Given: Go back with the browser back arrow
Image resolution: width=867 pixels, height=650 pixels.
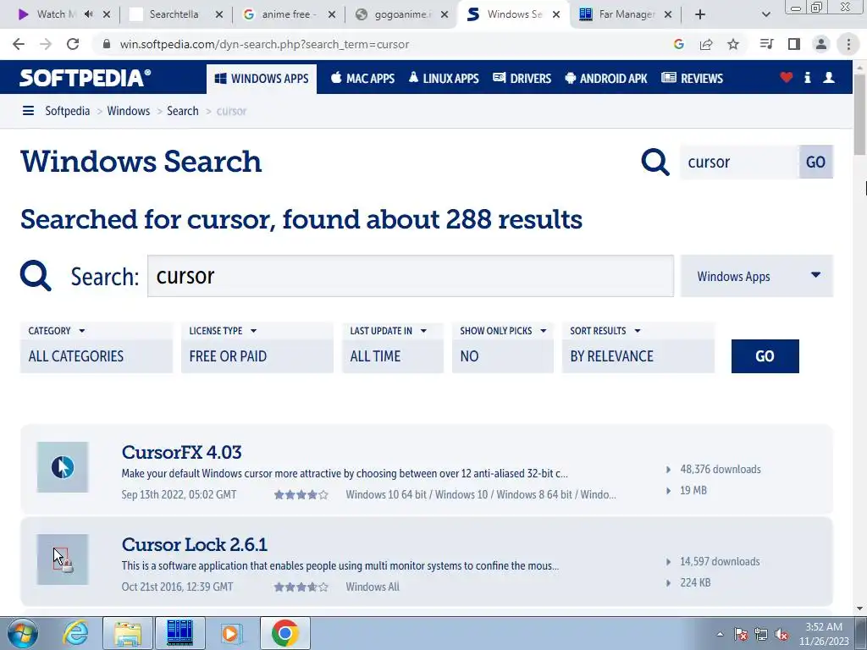Looking at the screenshot, I should (19, 44).
